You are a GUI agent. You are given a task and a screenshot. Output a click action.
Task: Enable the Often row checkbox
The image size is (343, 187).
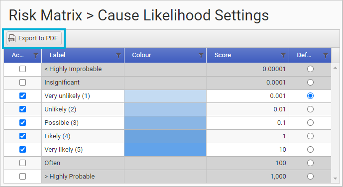(22, 163)
